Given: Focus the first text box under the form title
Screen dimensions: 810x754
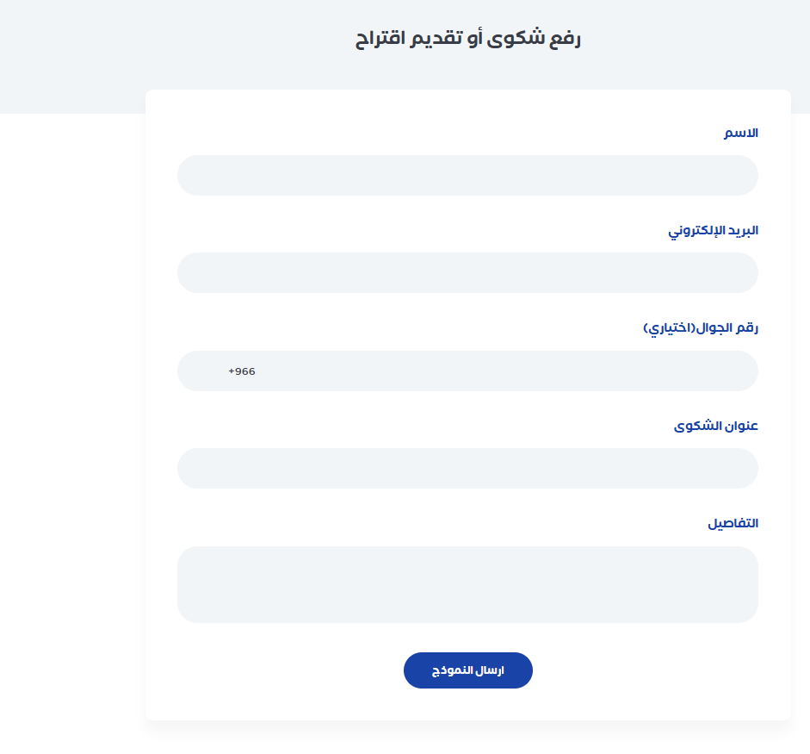Looking at the screenshot, I should pyautogui.click(x=467, y=176).
